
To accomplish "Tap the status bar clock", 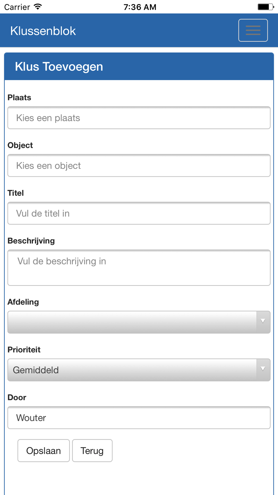I will click(140, 7).
